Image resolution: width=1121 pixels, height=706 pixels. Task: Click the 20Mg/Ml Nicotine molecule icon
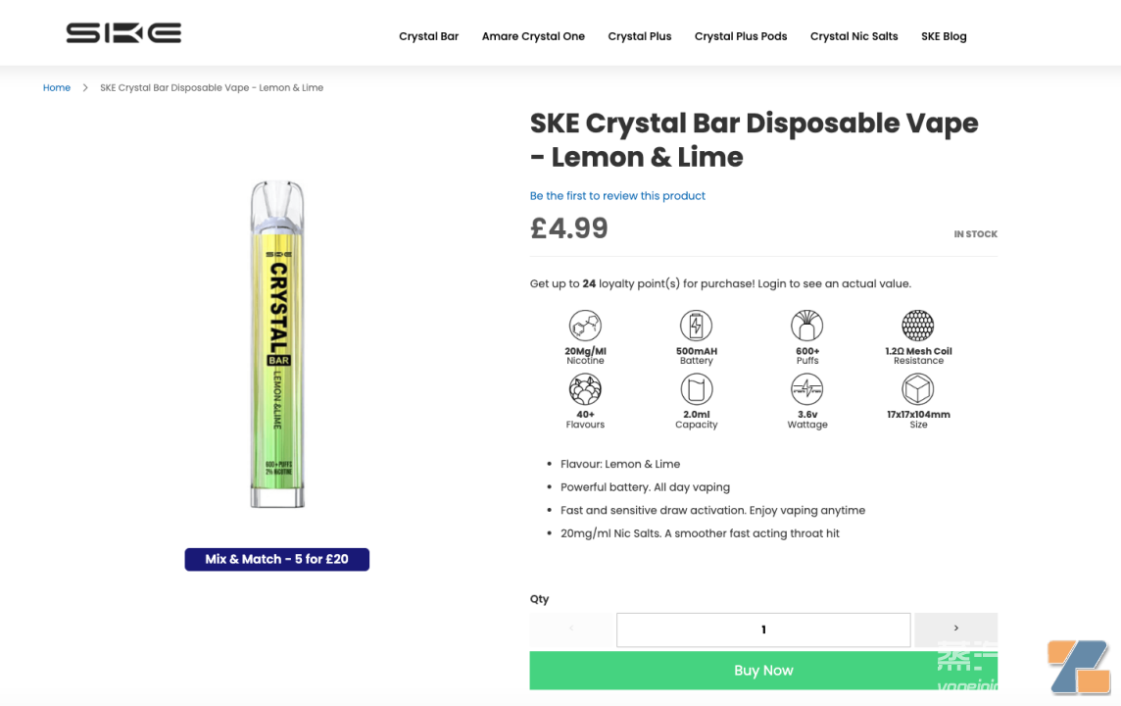[585, 326]
